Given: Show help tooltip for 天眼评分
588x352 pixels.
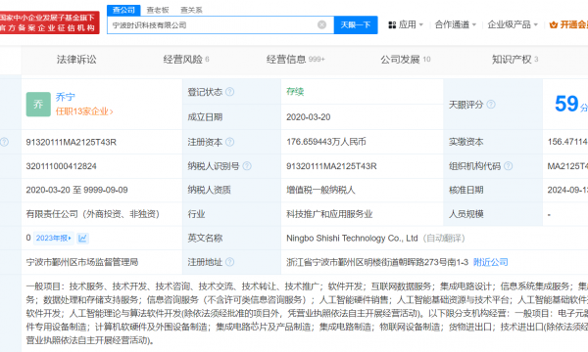Looking at the screenshot, I should [491, 105].
